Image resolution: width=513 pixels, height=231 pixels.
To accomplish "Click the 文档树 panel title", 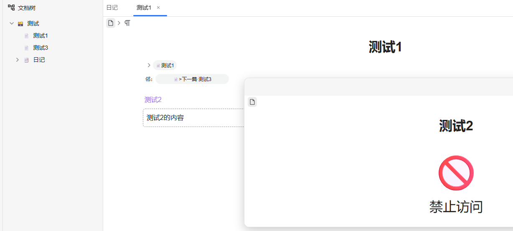I will [x=27, y=8].
